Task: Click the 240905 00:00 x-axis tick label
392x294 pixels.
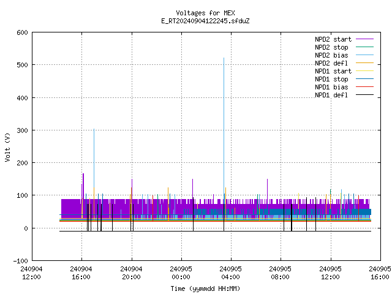Action: [x=181, y=273]
